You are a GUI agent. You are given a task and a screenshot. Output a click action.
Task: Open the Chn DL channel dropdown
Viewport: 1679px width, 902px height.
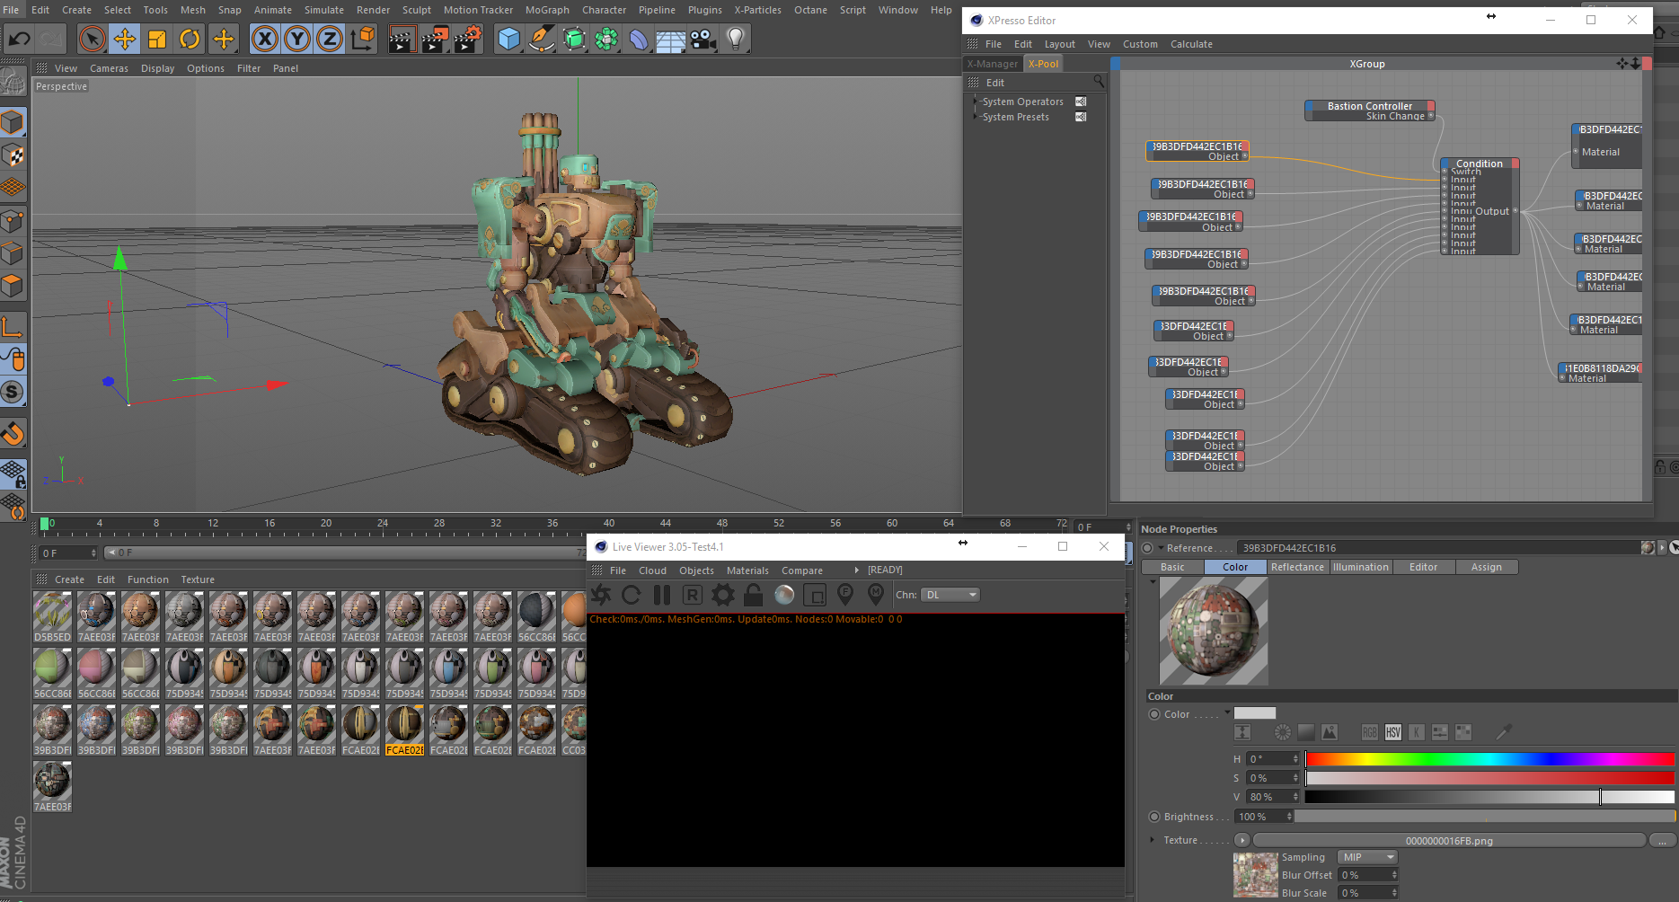click(x=950, y=595)
